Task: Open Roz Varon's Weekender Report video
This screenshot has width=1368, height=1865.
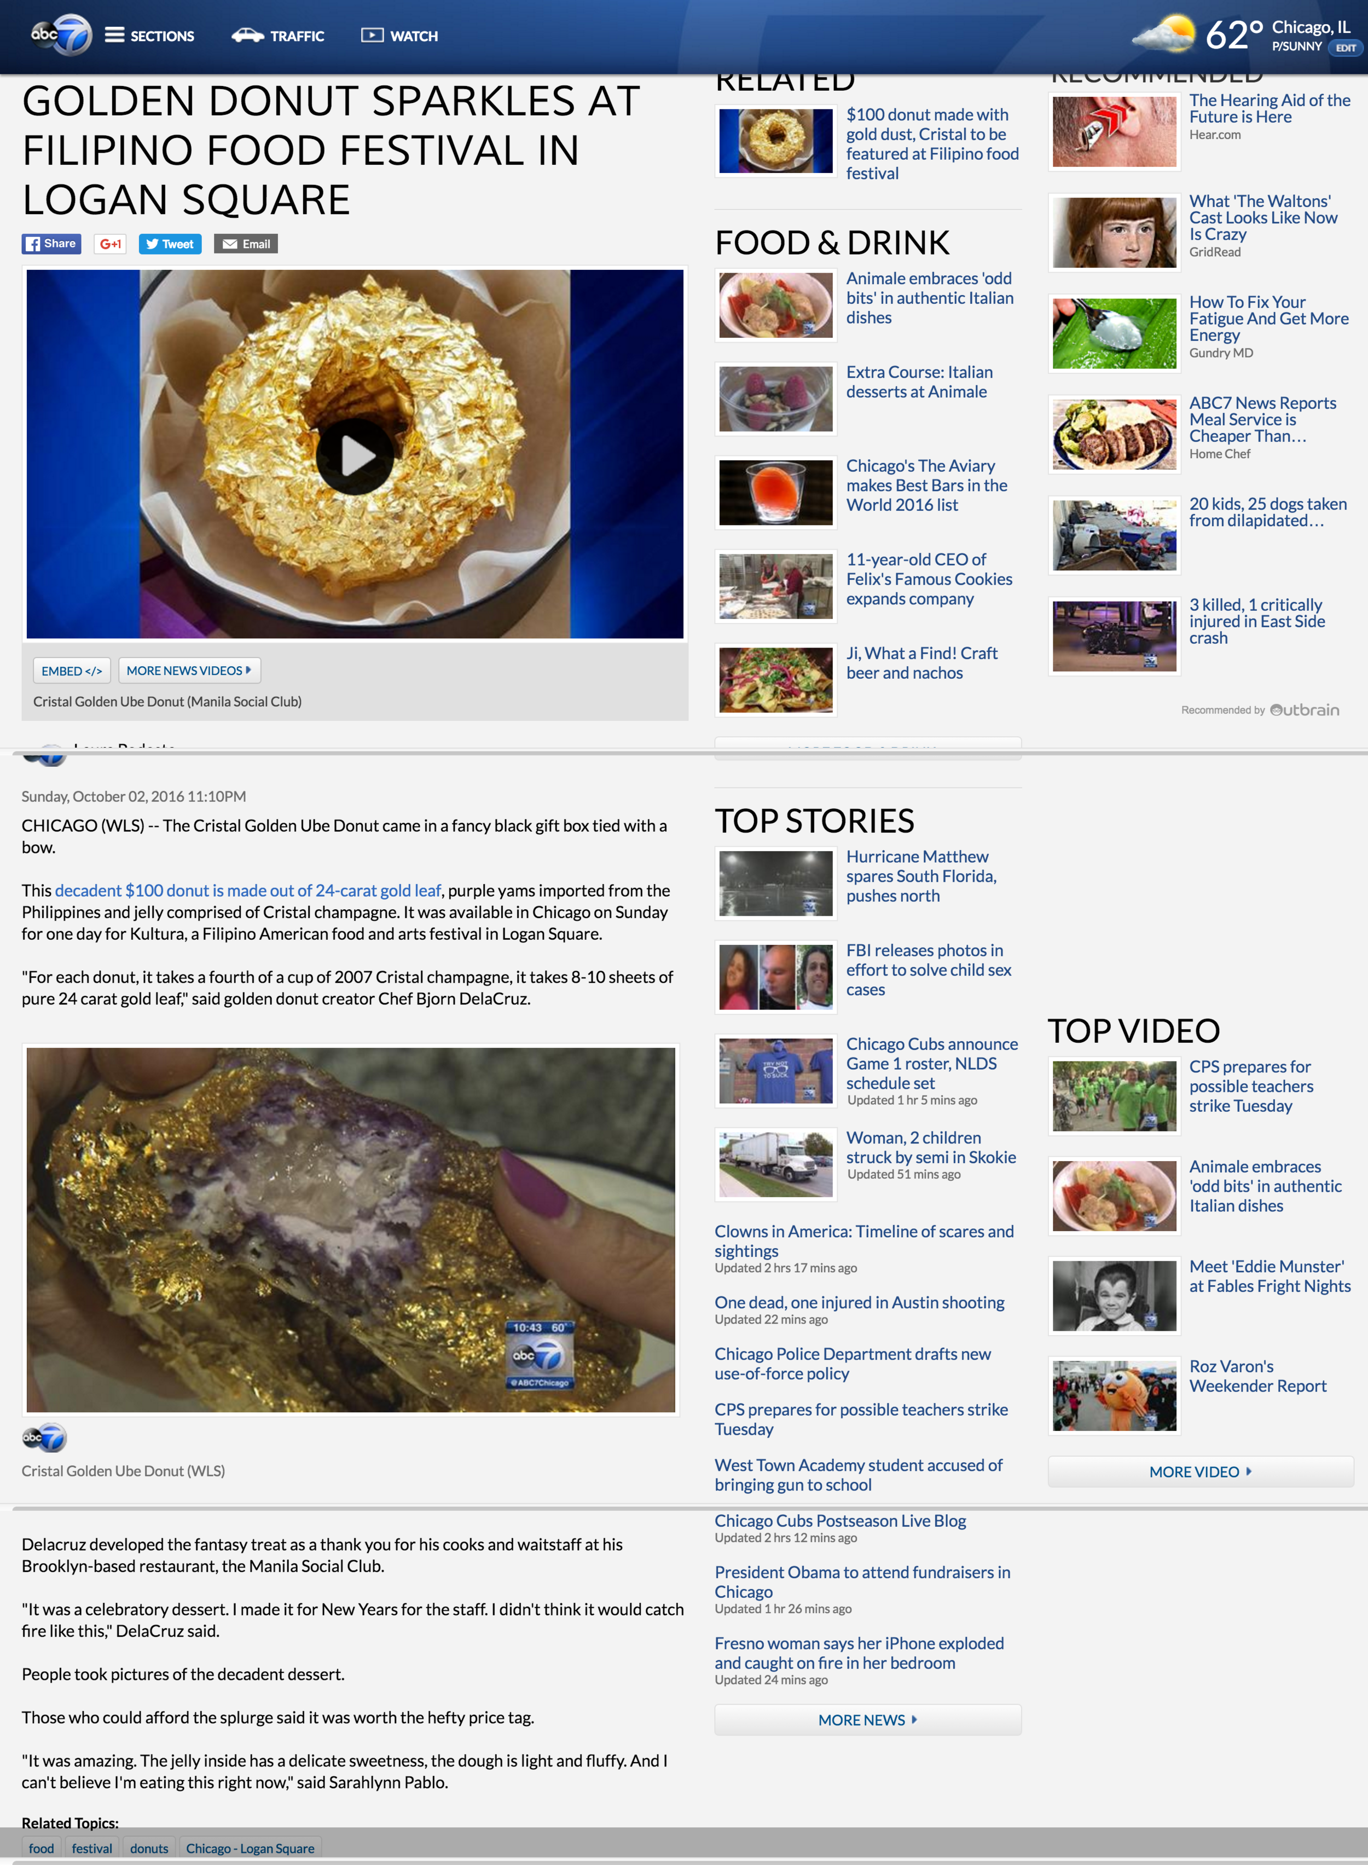Action: (1258, 1376)
